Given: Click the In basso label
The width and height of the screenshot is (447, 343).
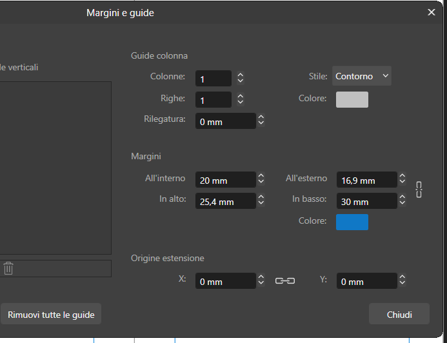Looking at the screenshot, I should point(310,199).
